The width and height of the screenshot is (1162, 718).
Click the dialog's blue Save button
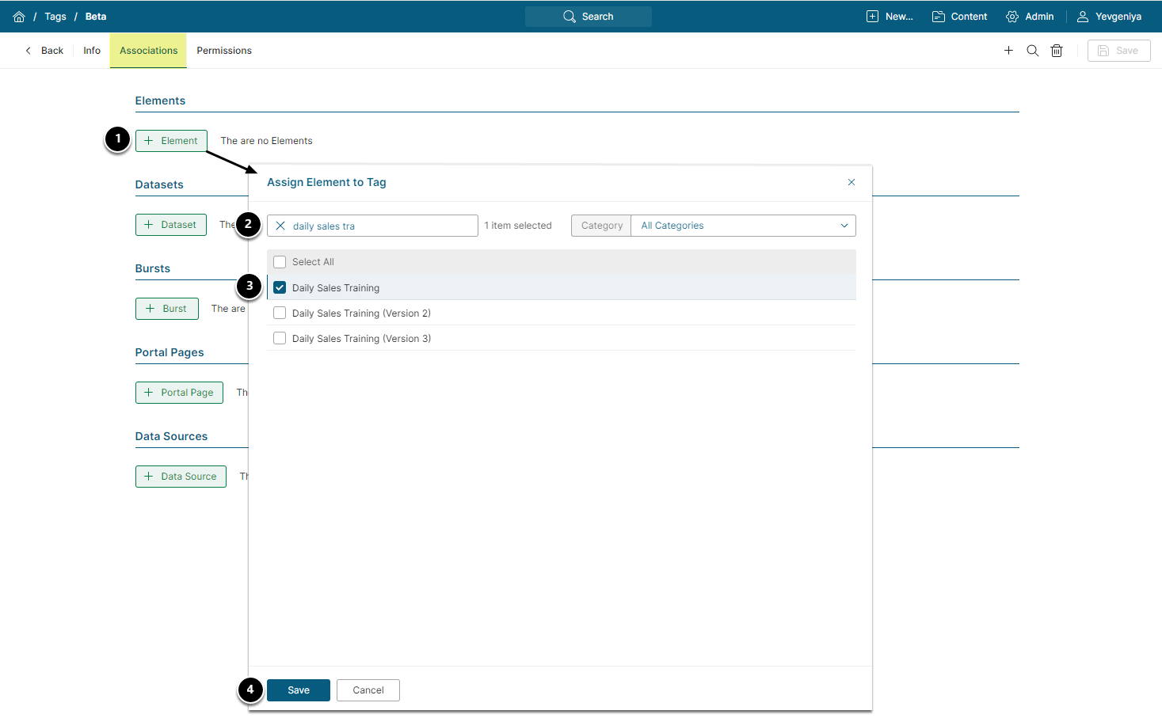[x=299, y=690]
